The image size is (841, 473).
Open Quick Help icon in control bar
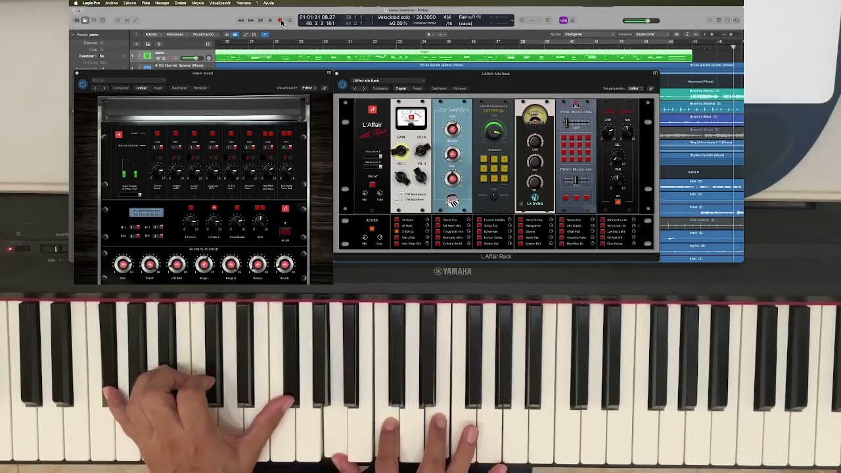(94, 20)
